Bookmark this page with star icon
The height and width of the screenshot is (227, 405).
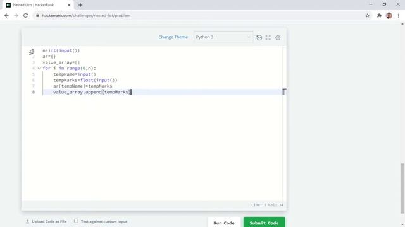(x=367, y=15)
